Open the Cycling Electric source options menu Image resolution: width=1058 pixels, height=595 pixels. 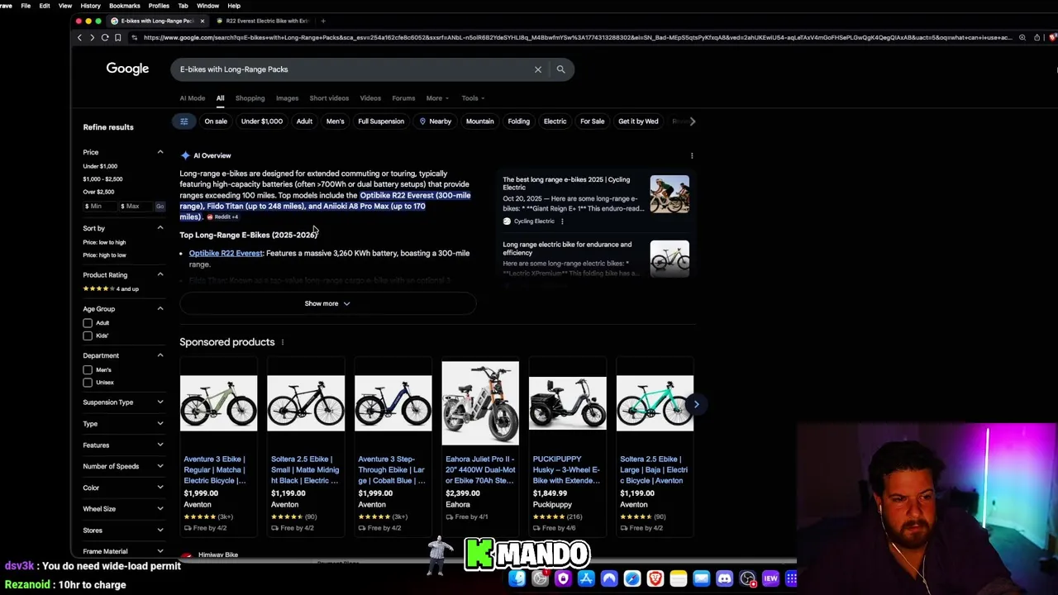coord(562,221)
